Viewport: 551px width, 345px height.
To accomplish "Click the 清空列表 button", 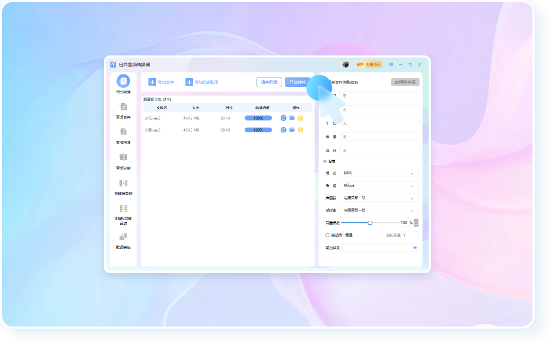I will coord(269,82).
